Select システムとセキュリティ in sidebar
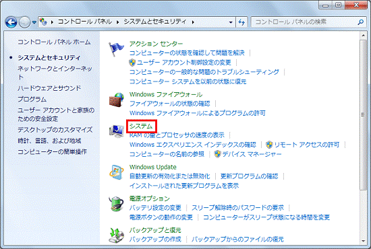The height and width of the screenshot is (249, 371). pos(49,58)
